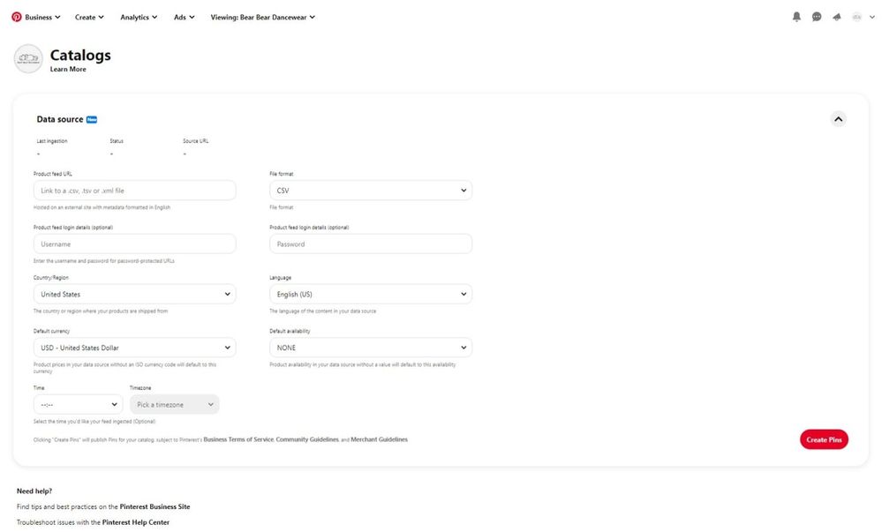882x532 pixels.
Task: Expand the account options chevron
Action: point(871,17)
